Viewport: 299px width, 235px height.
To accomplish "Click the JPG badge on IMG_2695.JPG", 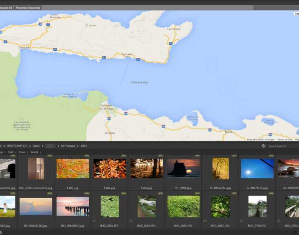I will coord(234,194).
